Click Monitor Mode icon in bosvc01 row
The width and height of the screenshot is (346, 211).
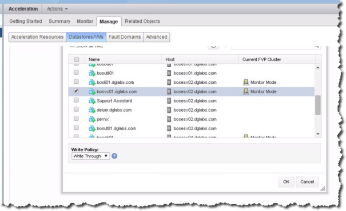tap(246, 92)
